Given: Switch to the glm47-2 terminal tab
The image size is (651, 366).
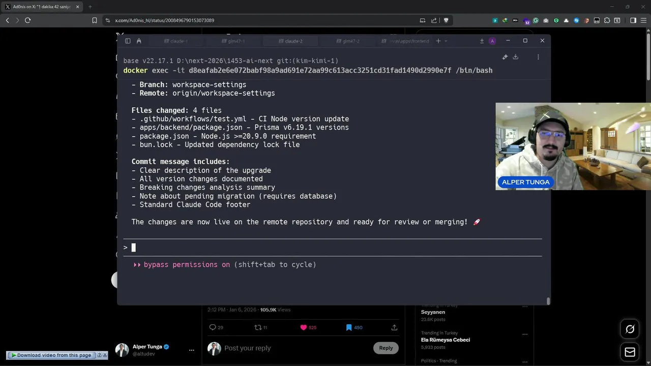Looking at the screenshot, I should click(348, 41).
